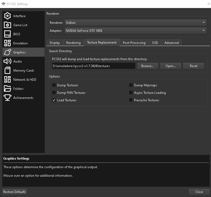Click the Achievements trophy icon
This screenshot has width=211, height=197.
pos(7,98)
